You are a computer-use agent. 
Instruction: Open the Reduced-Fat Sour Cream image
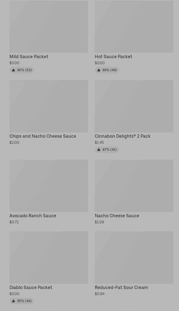click(134, 258)
